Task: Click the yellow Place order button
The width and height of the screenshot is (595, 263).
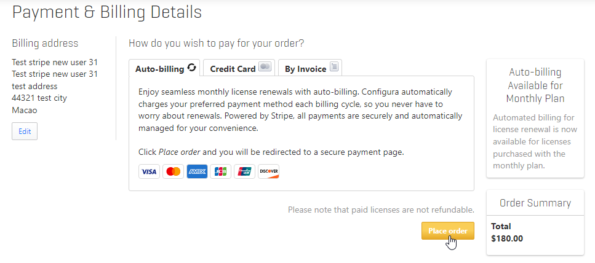Action: pos(448,231)
